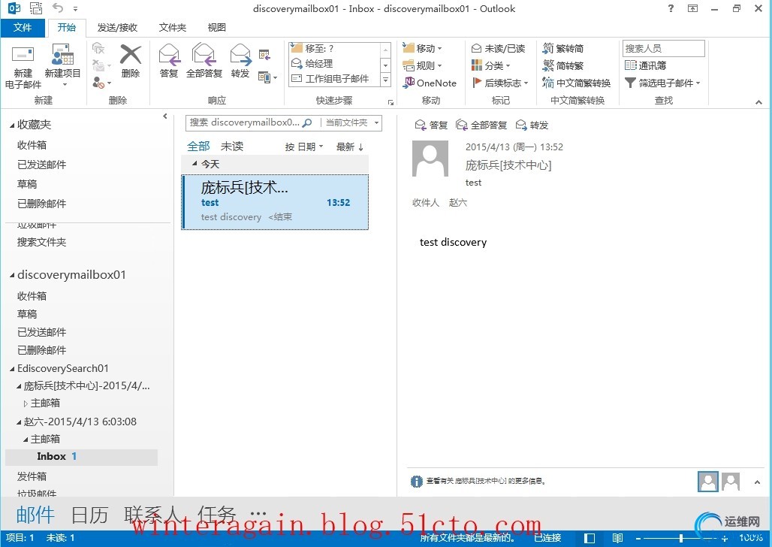Click the Undo arrow in Quick Access Toolbar
This screenshot has height=547, width=772.
(58, 8)
